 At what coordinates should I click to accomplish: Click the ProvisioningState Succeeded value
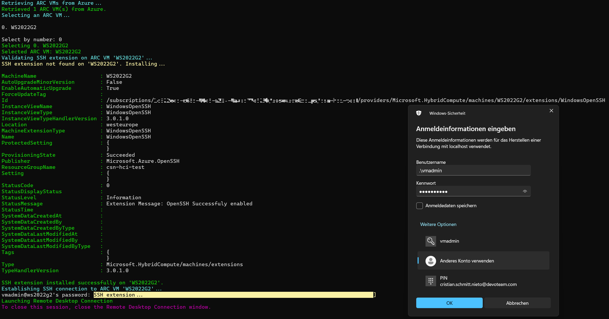coord(120,155)
